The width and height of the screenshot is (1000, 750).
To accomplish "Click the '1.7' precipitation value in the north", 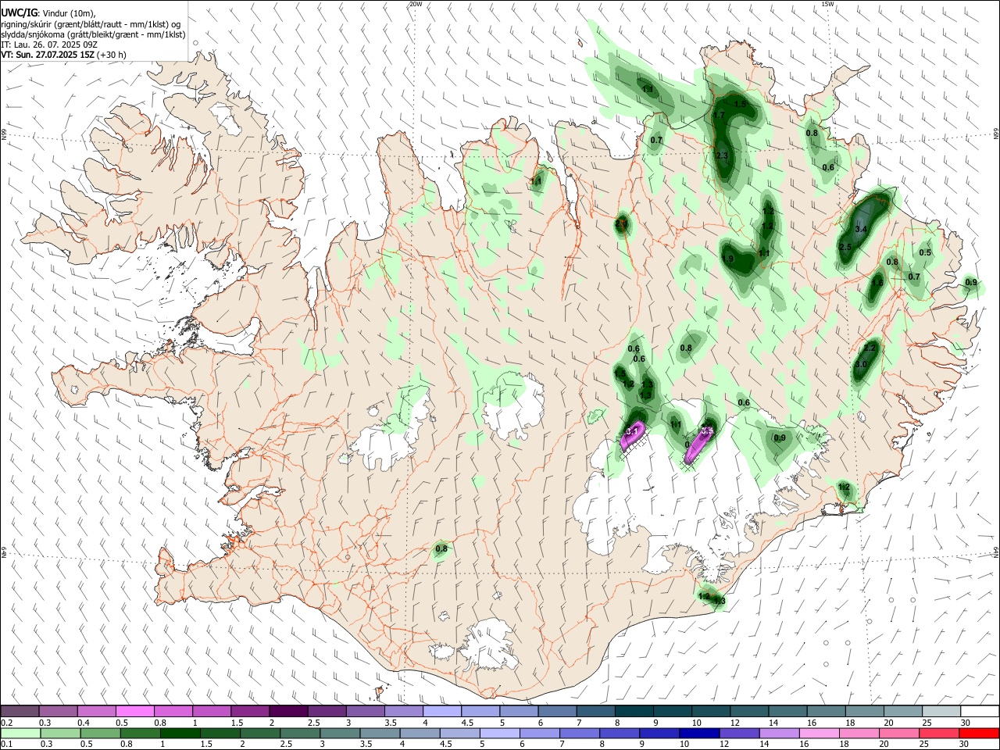I will point(720,115).
